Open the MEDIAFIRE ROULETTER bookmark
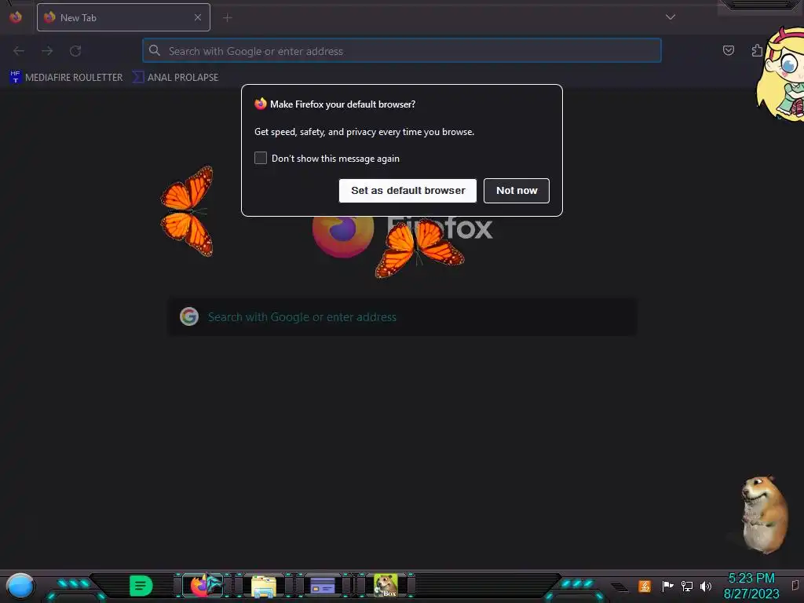804x603 pixels. (x=66, y=78)
